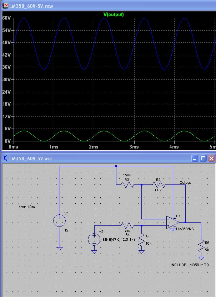This screenshot has width=216, height=297.
Task: Minimize the LM358_60V-5V.asc schematic window
Action: (195, 158)
